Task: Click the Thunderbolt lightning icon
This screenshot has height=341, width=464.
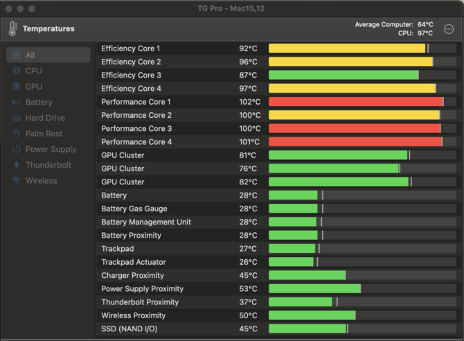Action: (17, 165)
